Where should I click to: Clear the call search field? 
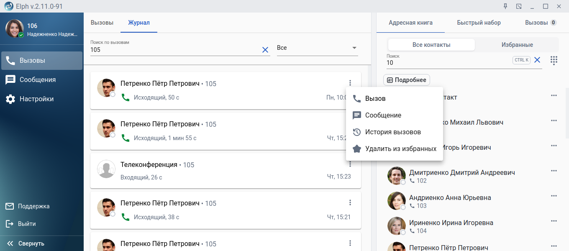[265, 50]
